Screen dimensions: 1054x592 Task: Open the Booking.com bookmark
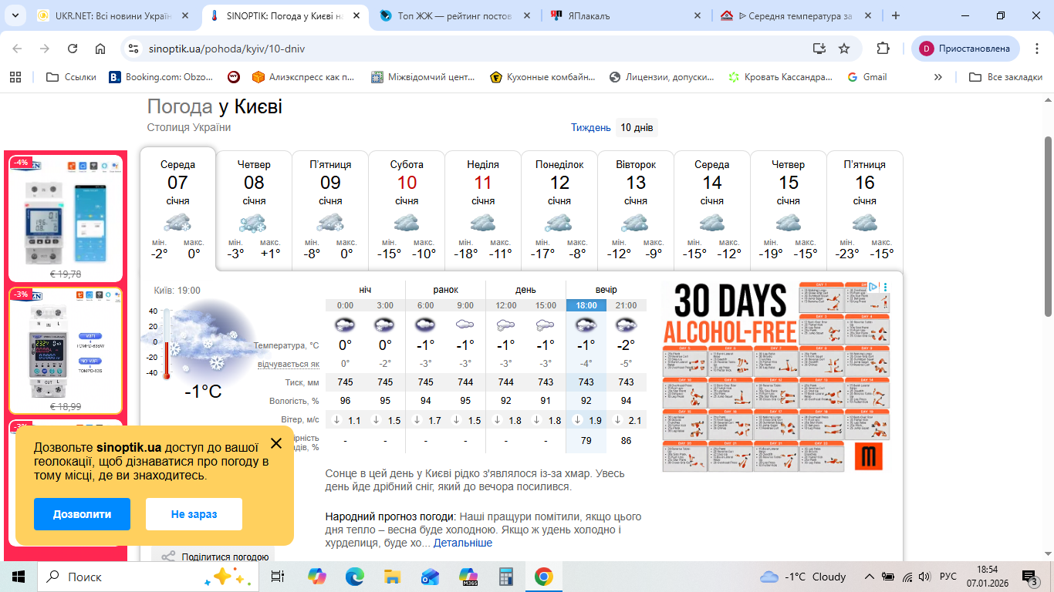[160, 77]
